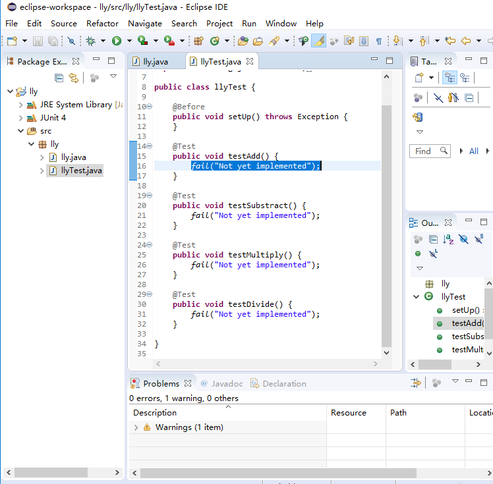
Task: Toggle Link with Editor in Package Explorer
Action: pos(74,78)
